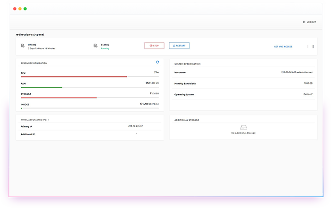This screenshot has width=331, height=208.
Task: Click the Logout button
Action: pyautogui.click(x=309, y=22)
